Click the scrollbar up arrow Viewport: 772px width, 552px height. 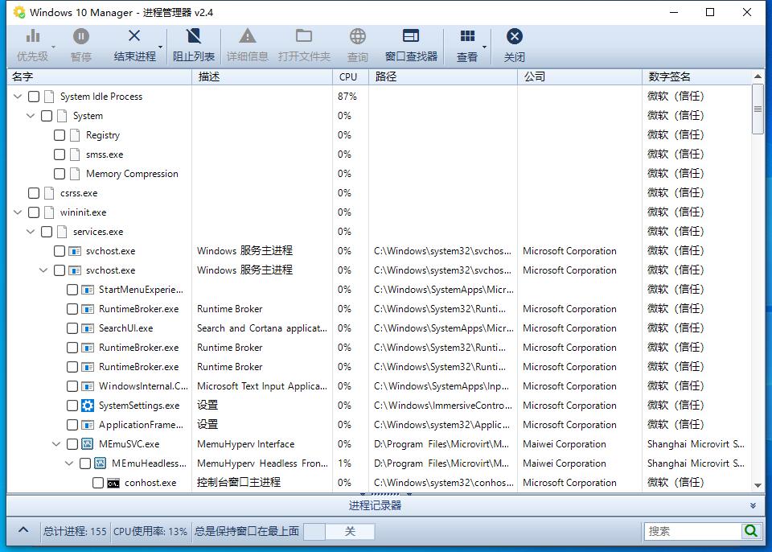pos(758,76)
